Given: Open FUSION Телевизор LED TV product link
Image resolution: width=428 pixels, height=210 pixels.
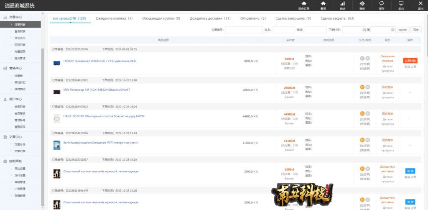Looking at the screenshot, I should [x=99, y=61].
